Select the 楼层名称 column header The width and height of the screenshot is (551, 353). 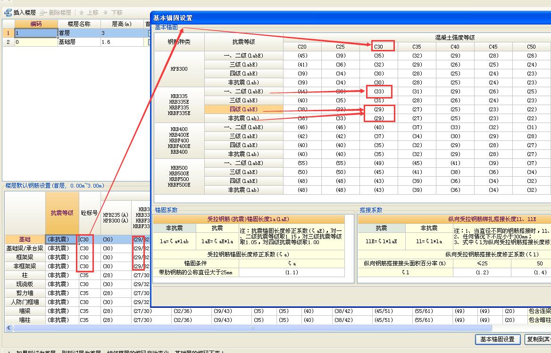click(79, 24)
